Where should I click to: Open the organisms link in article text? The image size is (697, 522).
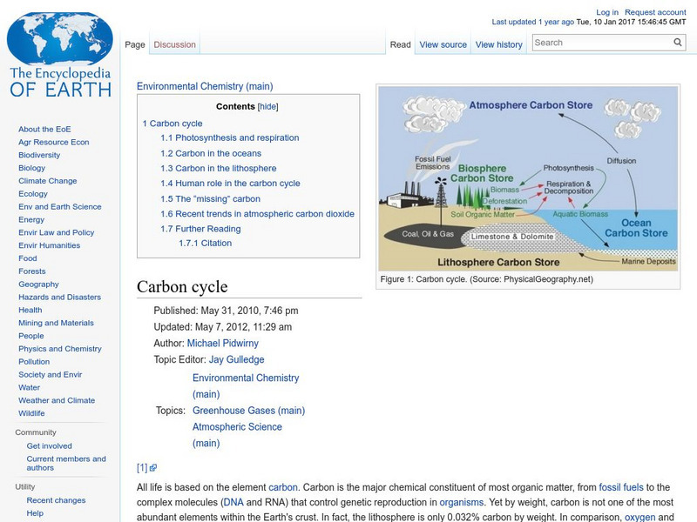(x=462, y=502)
